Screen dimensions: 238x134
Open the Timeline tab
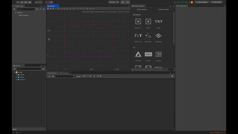pyautogui.click(x=64, y=73)
